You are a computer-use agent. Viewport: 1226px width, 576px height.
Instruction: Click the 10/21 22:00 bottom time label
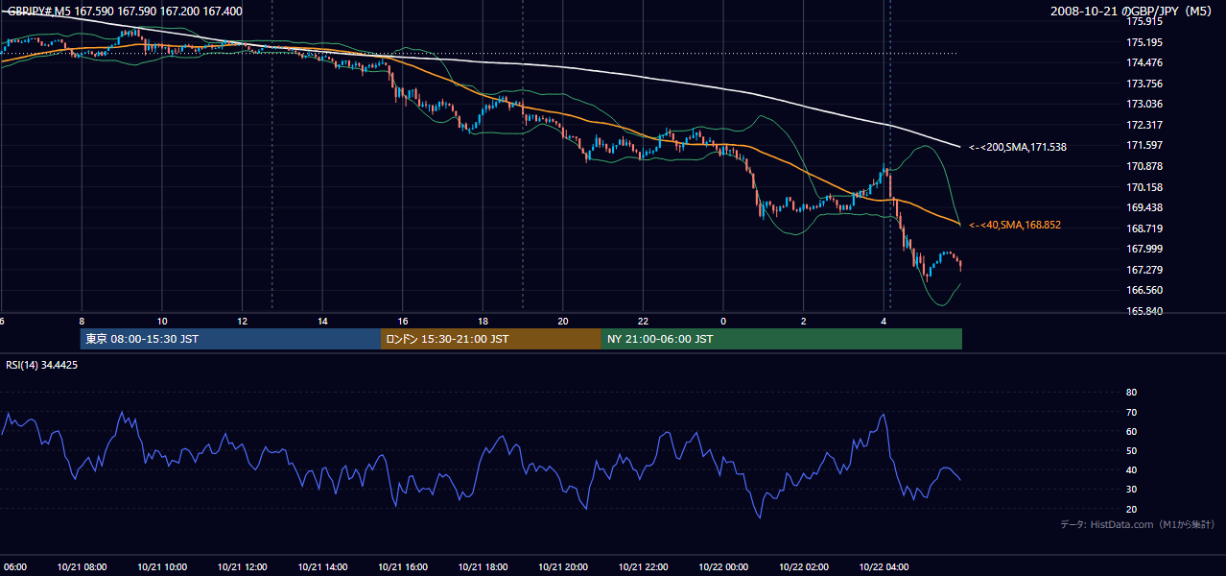(x=643, y=566)
